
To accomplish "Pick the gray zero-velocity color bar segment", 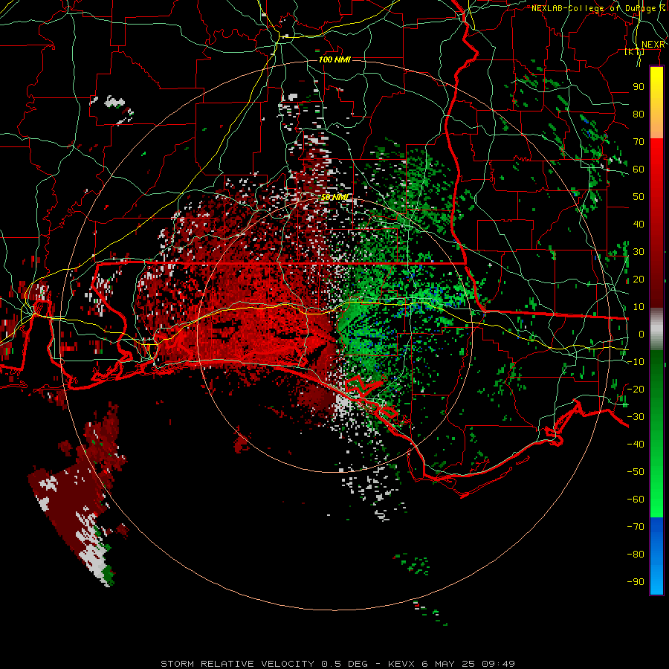I will click(656, 329).
